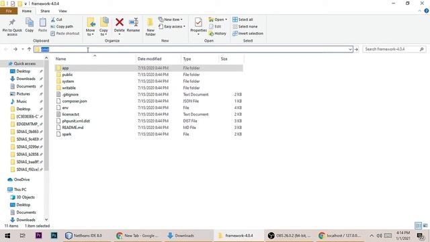Choose Paste shortcut option
Viewport: 430px width, 242px height.
point(65,33)
